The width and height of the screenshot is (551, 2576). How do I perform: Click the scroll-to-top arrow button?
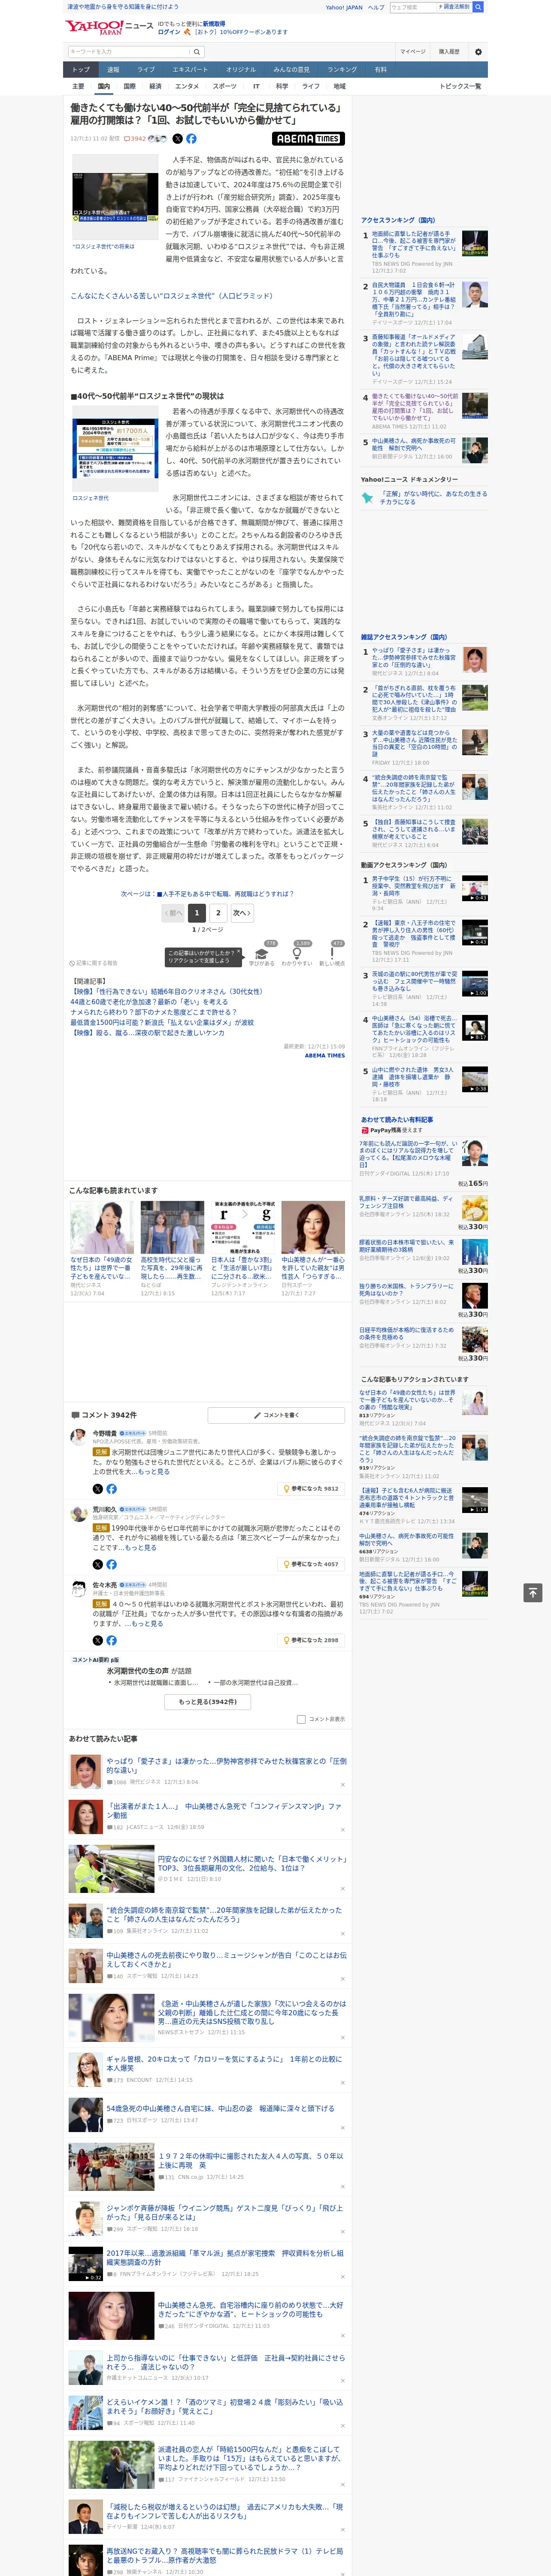[533, 1592]
